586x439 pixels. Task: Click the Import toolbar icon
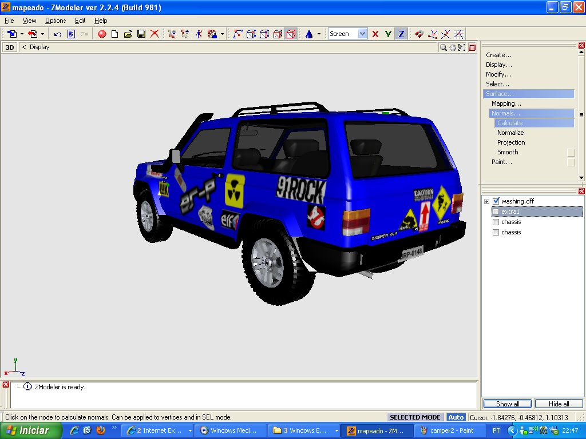[12, 34]
